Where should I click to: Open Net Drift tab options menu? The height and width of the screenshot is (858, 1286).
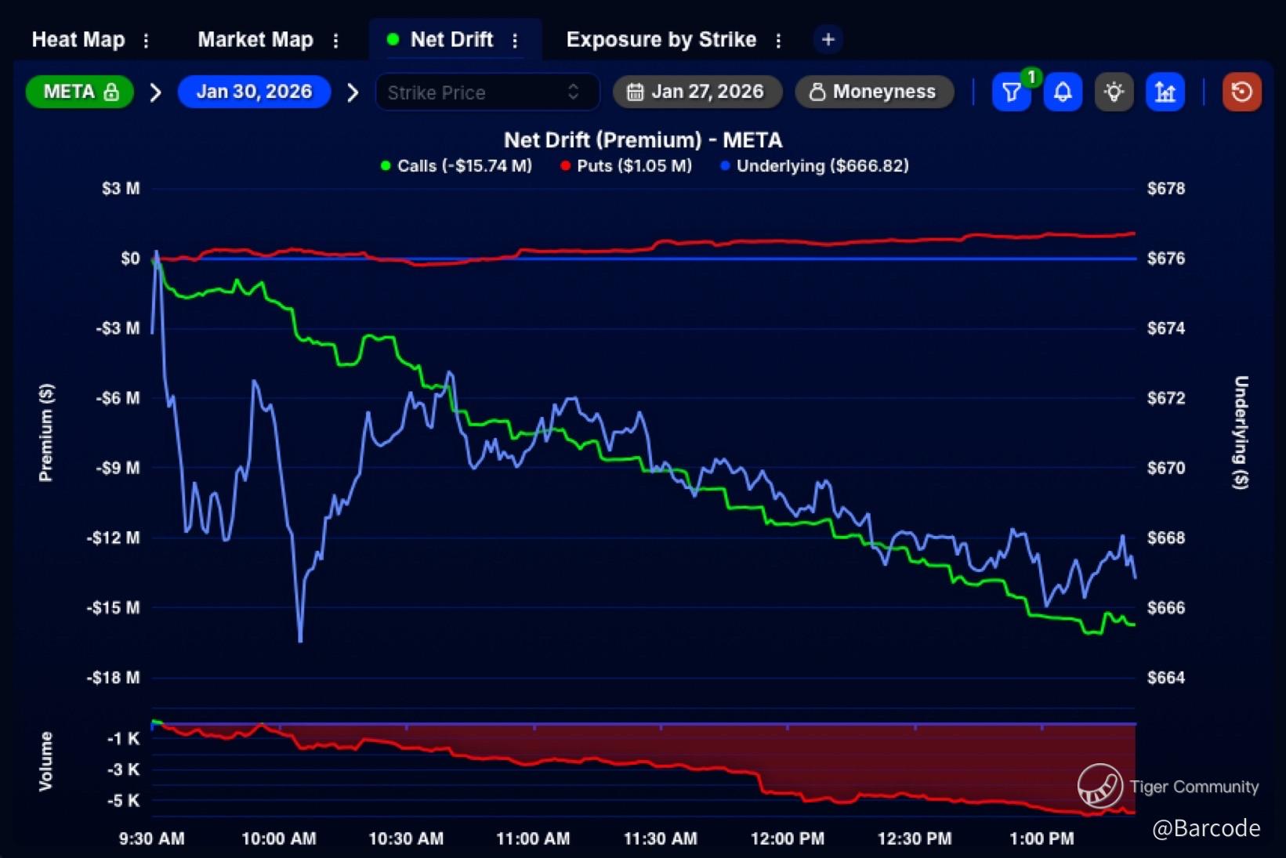click(x=515, y=40)
